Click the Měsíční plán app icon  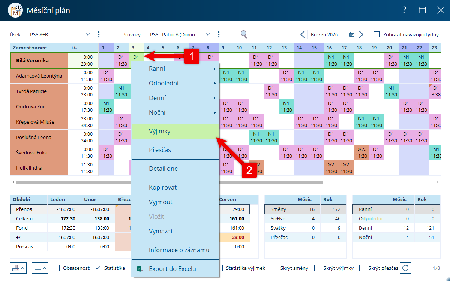pyautogui.click(x=15, y=10)
